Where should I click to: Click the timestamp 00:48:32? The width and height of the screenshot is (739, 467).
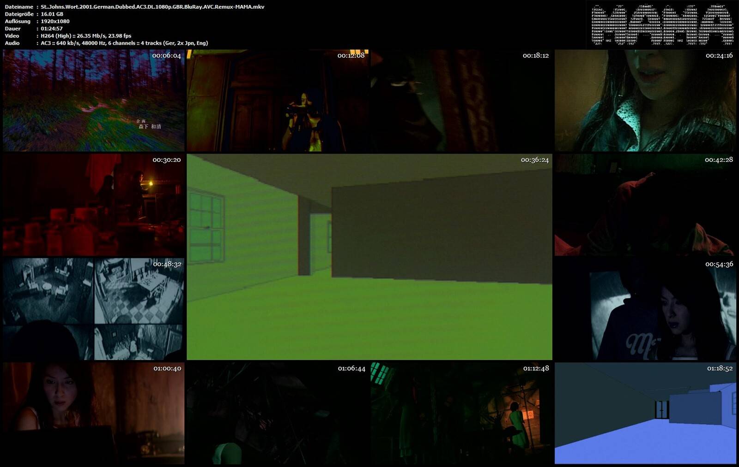167,264
